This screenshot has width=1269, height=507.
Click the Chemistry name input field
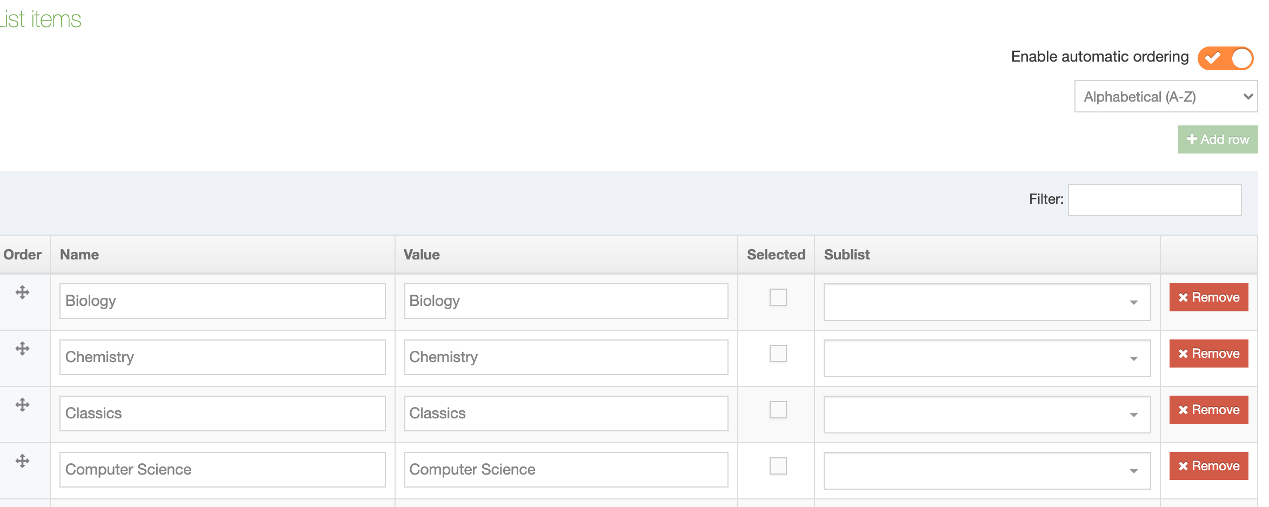pos(222,357)
